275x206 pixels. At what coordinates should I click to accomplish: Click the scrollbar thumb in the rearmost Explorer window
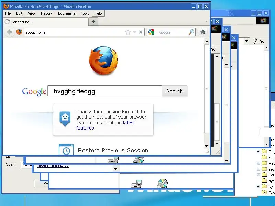tap(266, 89)
